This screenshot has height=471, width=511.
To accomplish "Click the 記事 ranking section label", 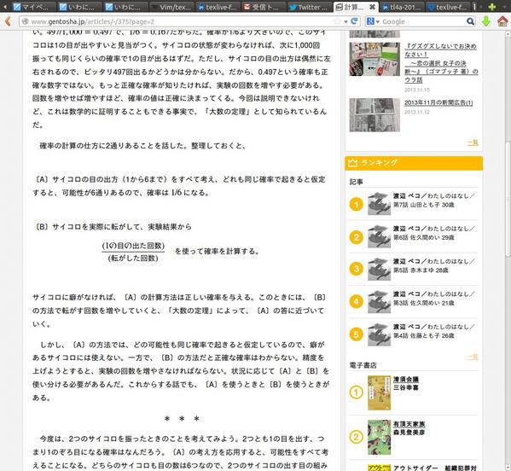I will [x=356, y=182].
